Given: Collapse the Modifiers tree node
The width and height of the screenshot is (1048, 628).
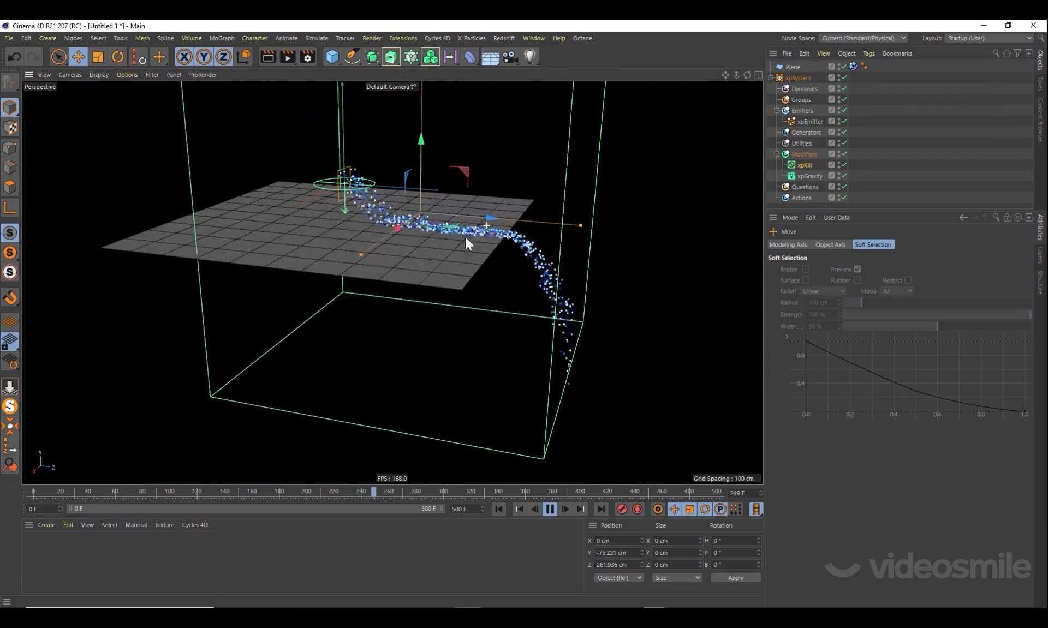Looking at the screenshot, I should 777,154.
